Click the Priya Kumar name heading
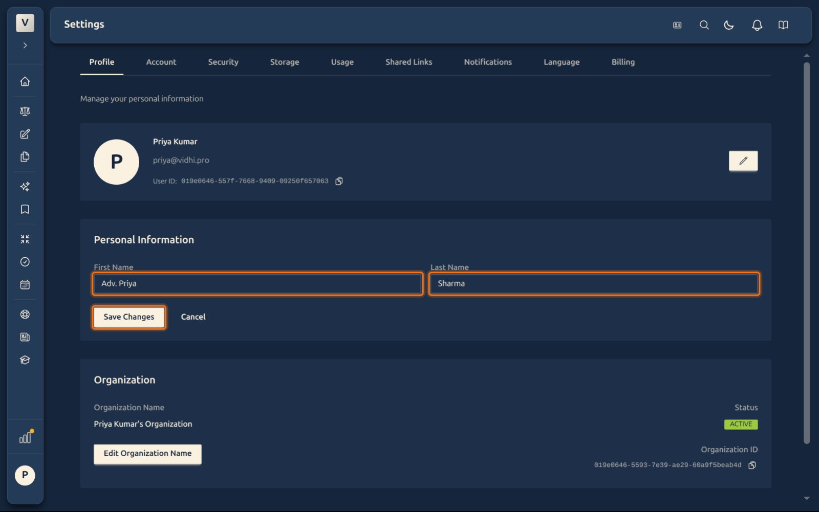 point(175,142)
